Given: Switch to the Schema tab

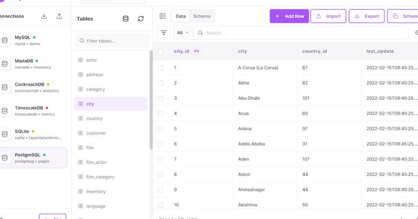Looking at the screenshot, I should tap(202, 16).
